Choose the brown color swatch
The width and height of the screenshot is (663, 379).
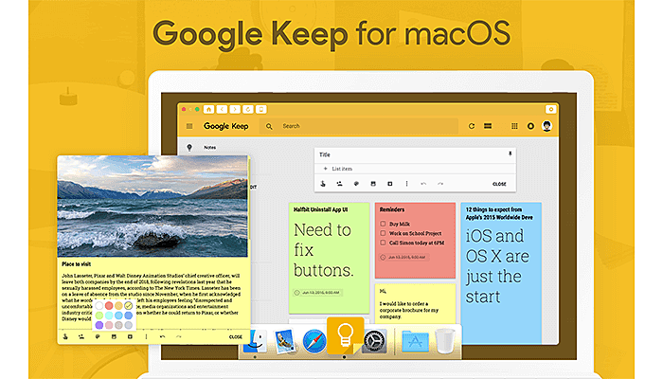[118, 325]
